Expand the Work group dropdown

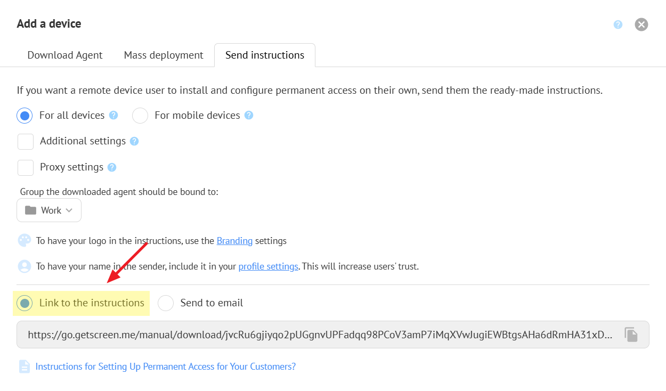[x=49, y=210]
